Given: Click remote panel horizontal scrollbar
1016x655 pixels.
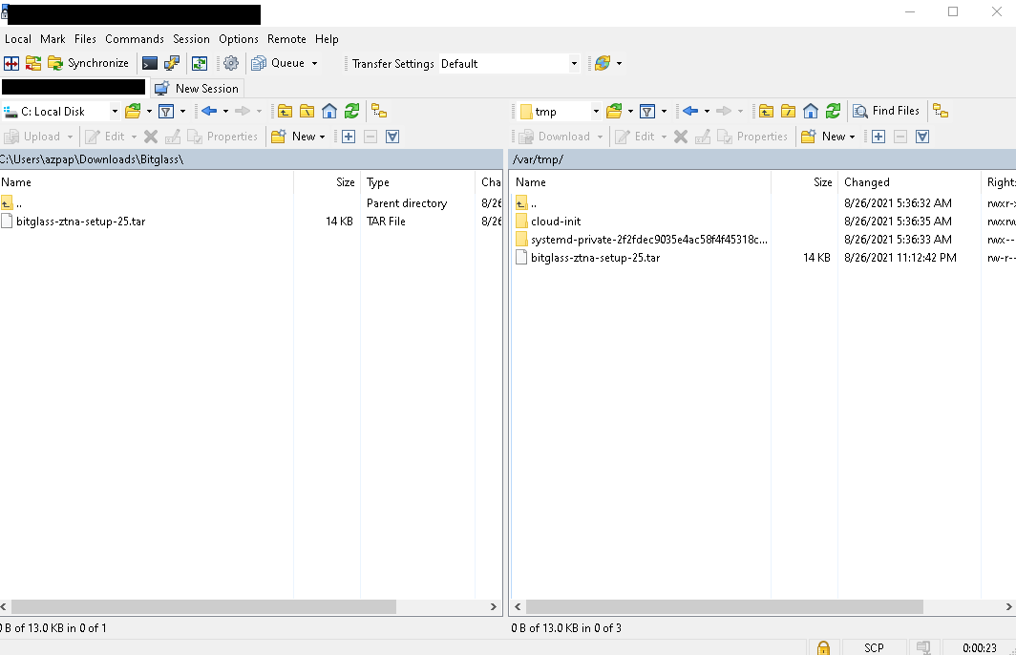Looking at the screenshot, I should click(x=725, y=607).
